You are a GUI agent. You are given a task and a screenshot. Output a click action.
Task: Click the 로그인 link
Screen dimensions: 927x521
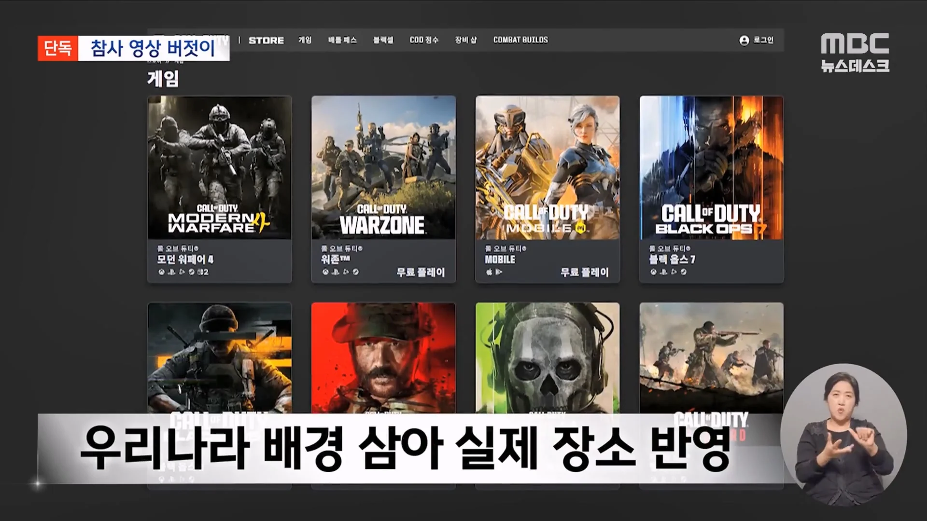click(763, 40)
